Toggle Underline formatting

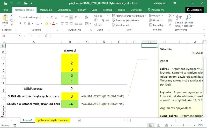(29, 23)
